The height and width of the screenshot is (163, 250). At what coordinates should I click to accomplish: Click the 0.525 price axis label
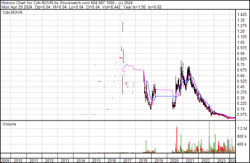click(242, 81)
